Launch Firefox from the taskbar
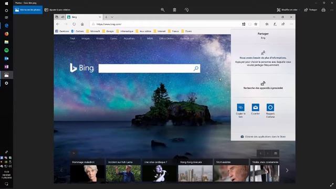This screenshot has height=189, width=336. [6, 34]
